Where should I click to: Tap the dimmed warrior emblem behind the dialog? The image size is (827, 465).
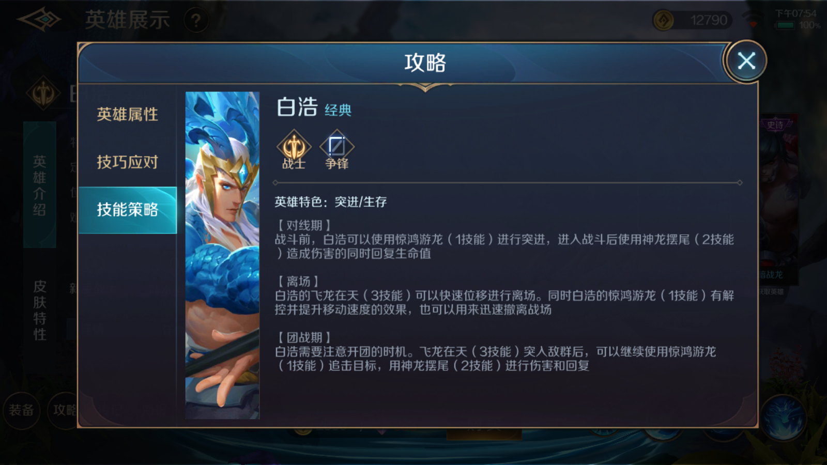[43, 94]
